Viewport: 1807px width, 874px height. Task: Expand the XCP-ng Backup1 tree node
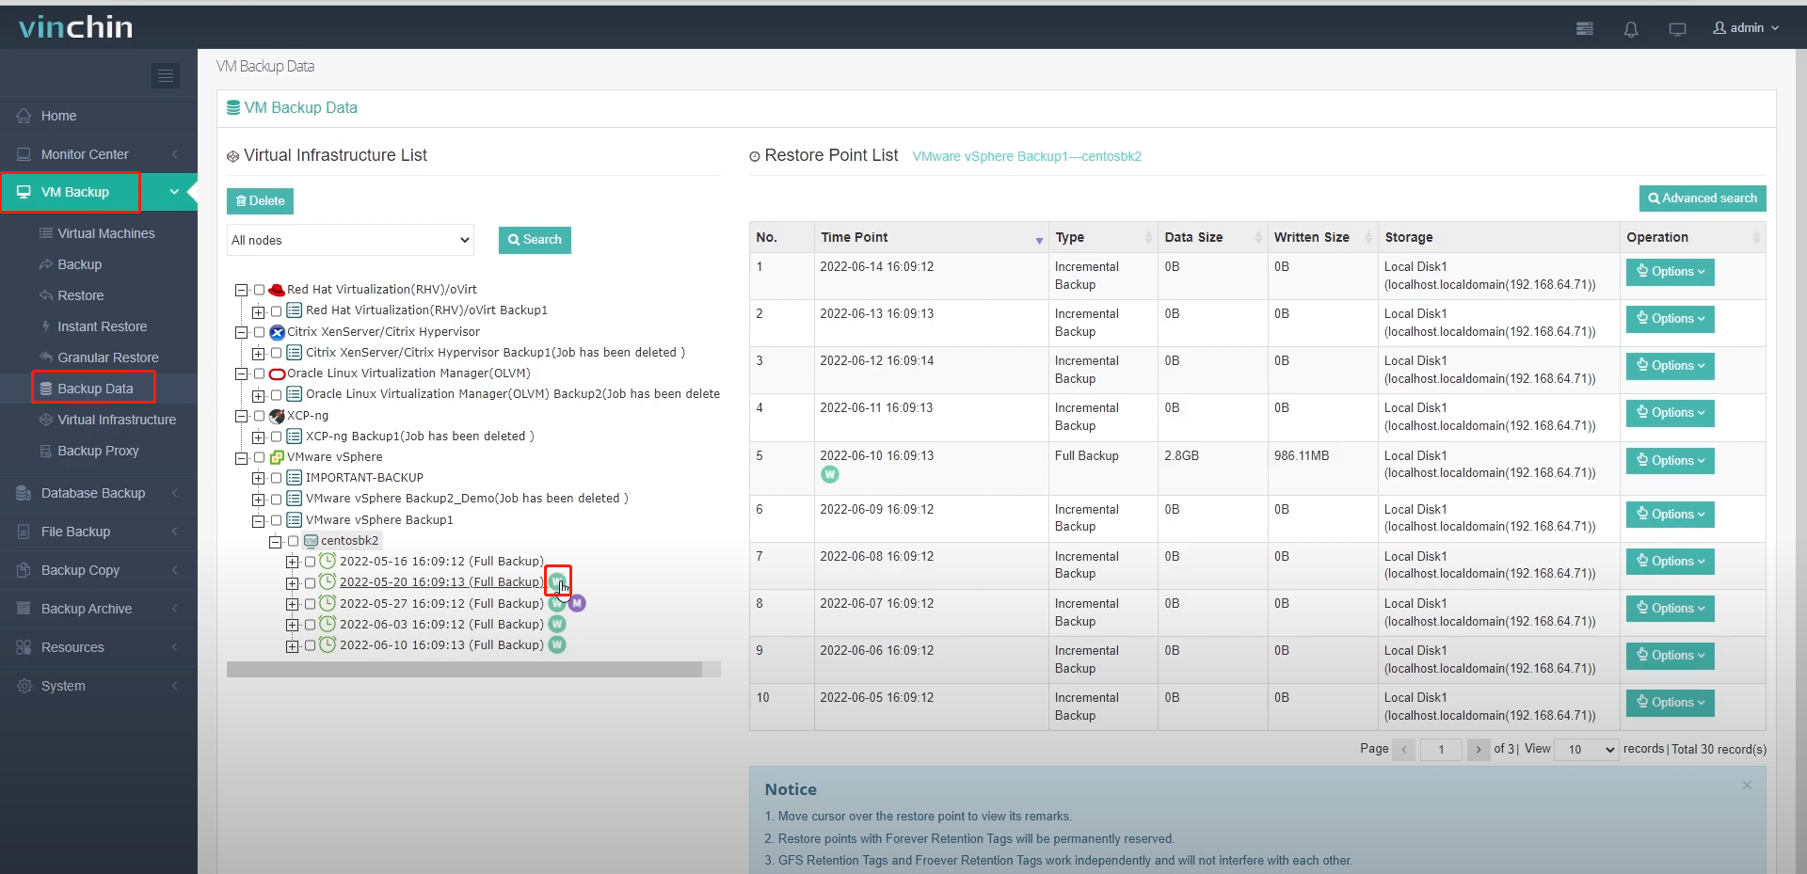pos(258,437)
